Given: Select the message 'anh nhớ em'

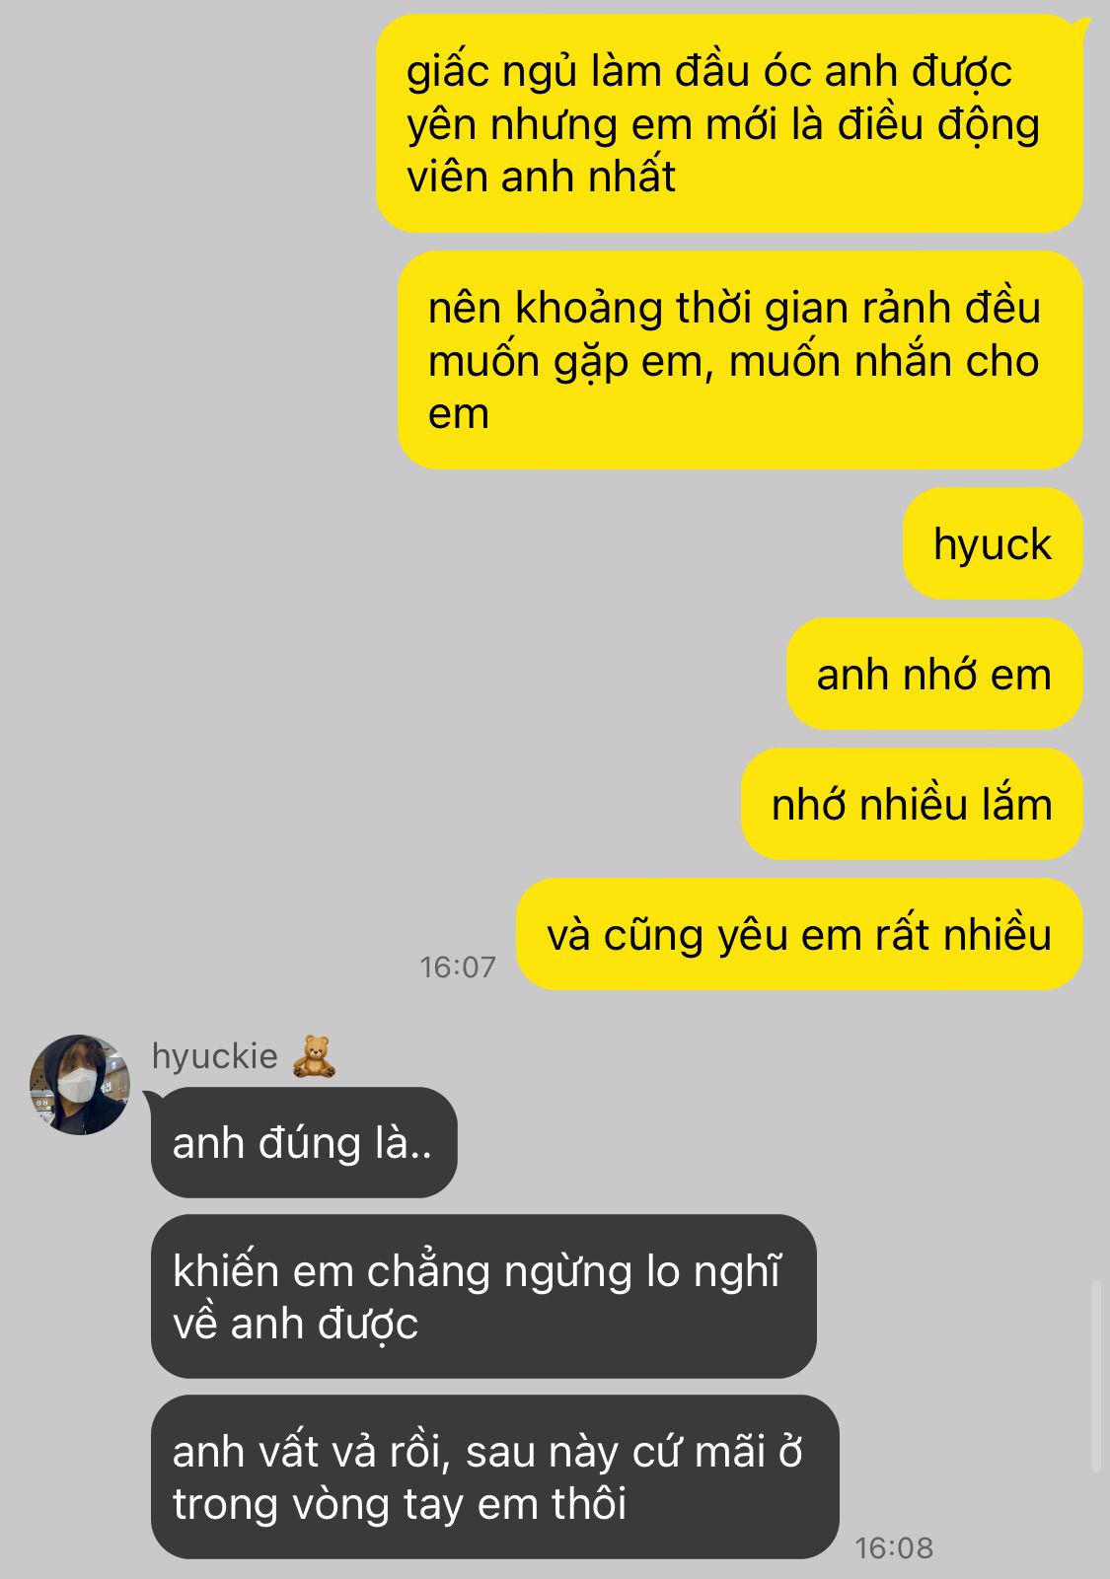Looking at the screenshot, I should [934, 675].
